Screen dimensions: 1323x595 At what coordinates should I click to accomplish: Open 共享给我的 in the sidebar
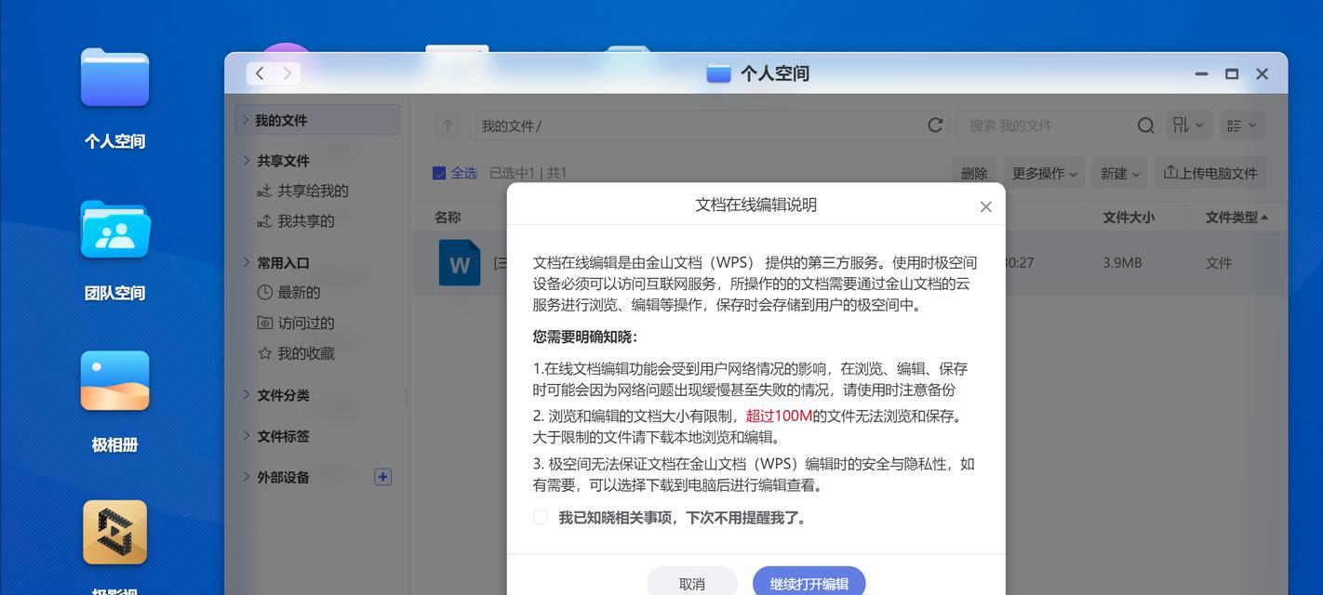[x=302, y=191]
